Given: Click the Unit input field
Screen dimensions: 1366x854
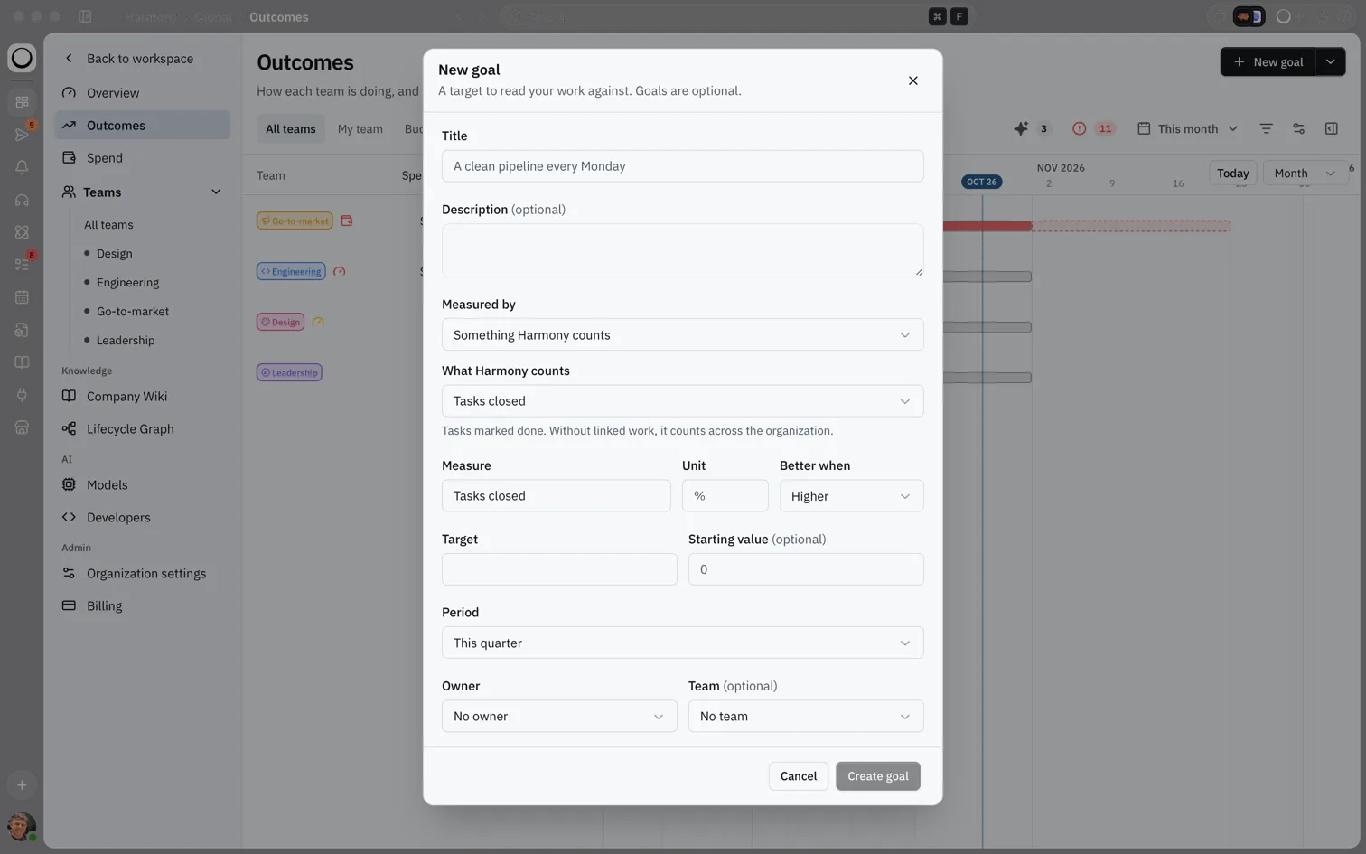Looking at the screenshot, I should 725,496.
